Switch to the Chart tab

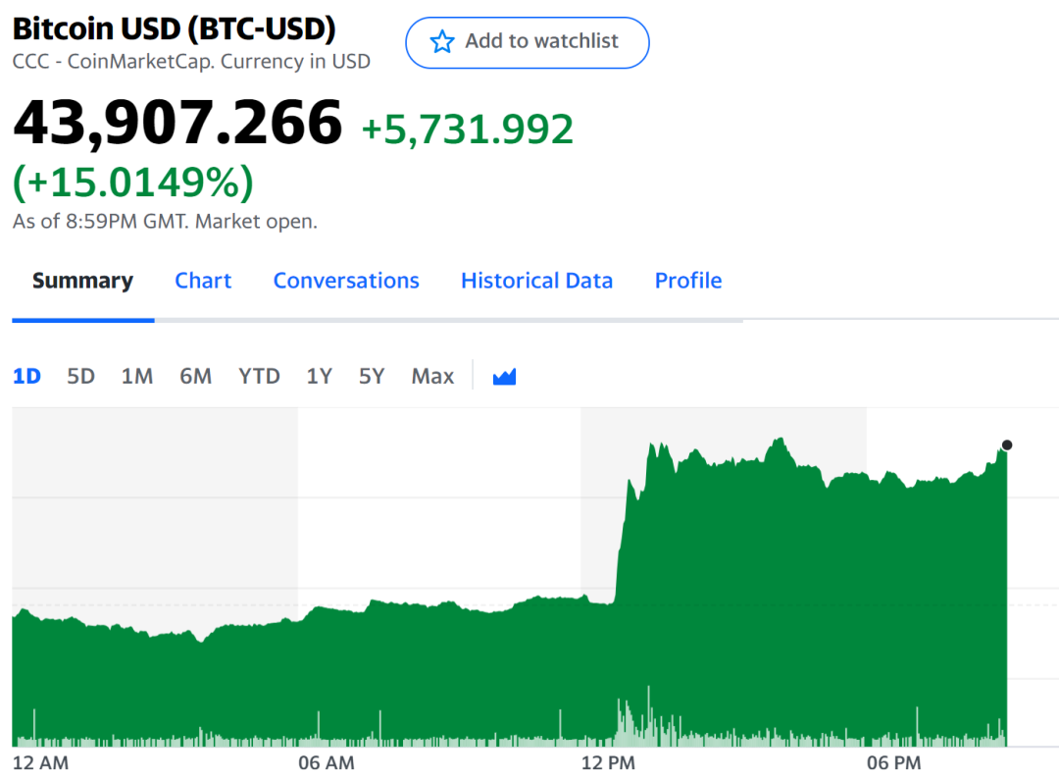pos(203,281)
